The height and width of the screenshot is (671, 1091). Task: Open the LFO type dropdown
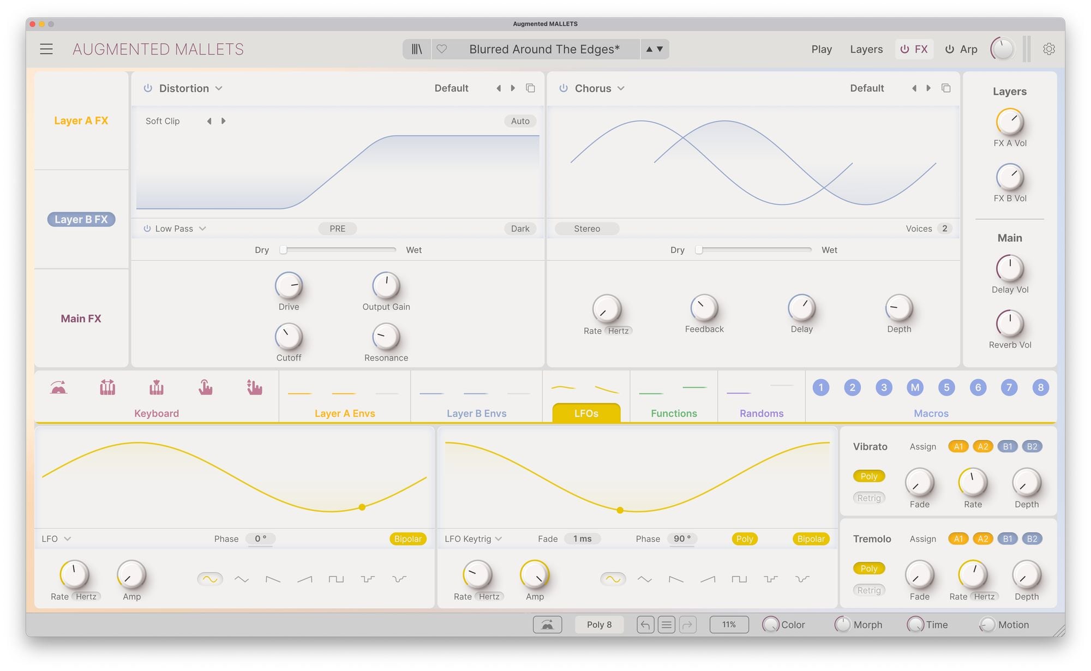pos(57,539)
